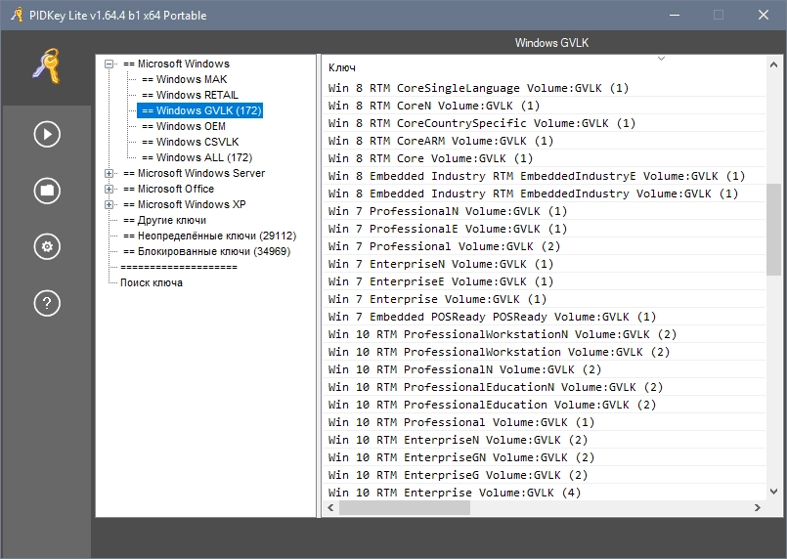The width and height of the screenshot is (787, 559).
Task: Click the horizontal scrollbar thumb
Action: [405, 508]
